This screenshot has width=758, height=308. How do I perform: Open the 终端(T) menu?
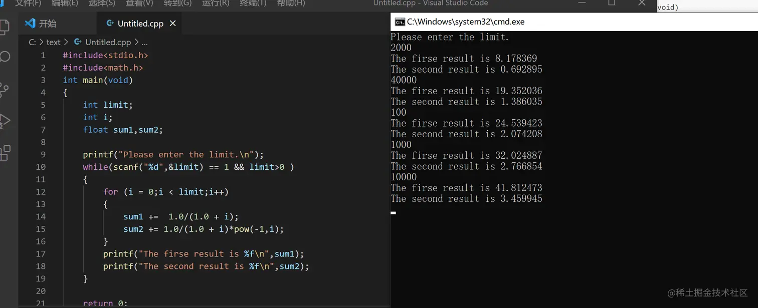click(x=253, y=3)
